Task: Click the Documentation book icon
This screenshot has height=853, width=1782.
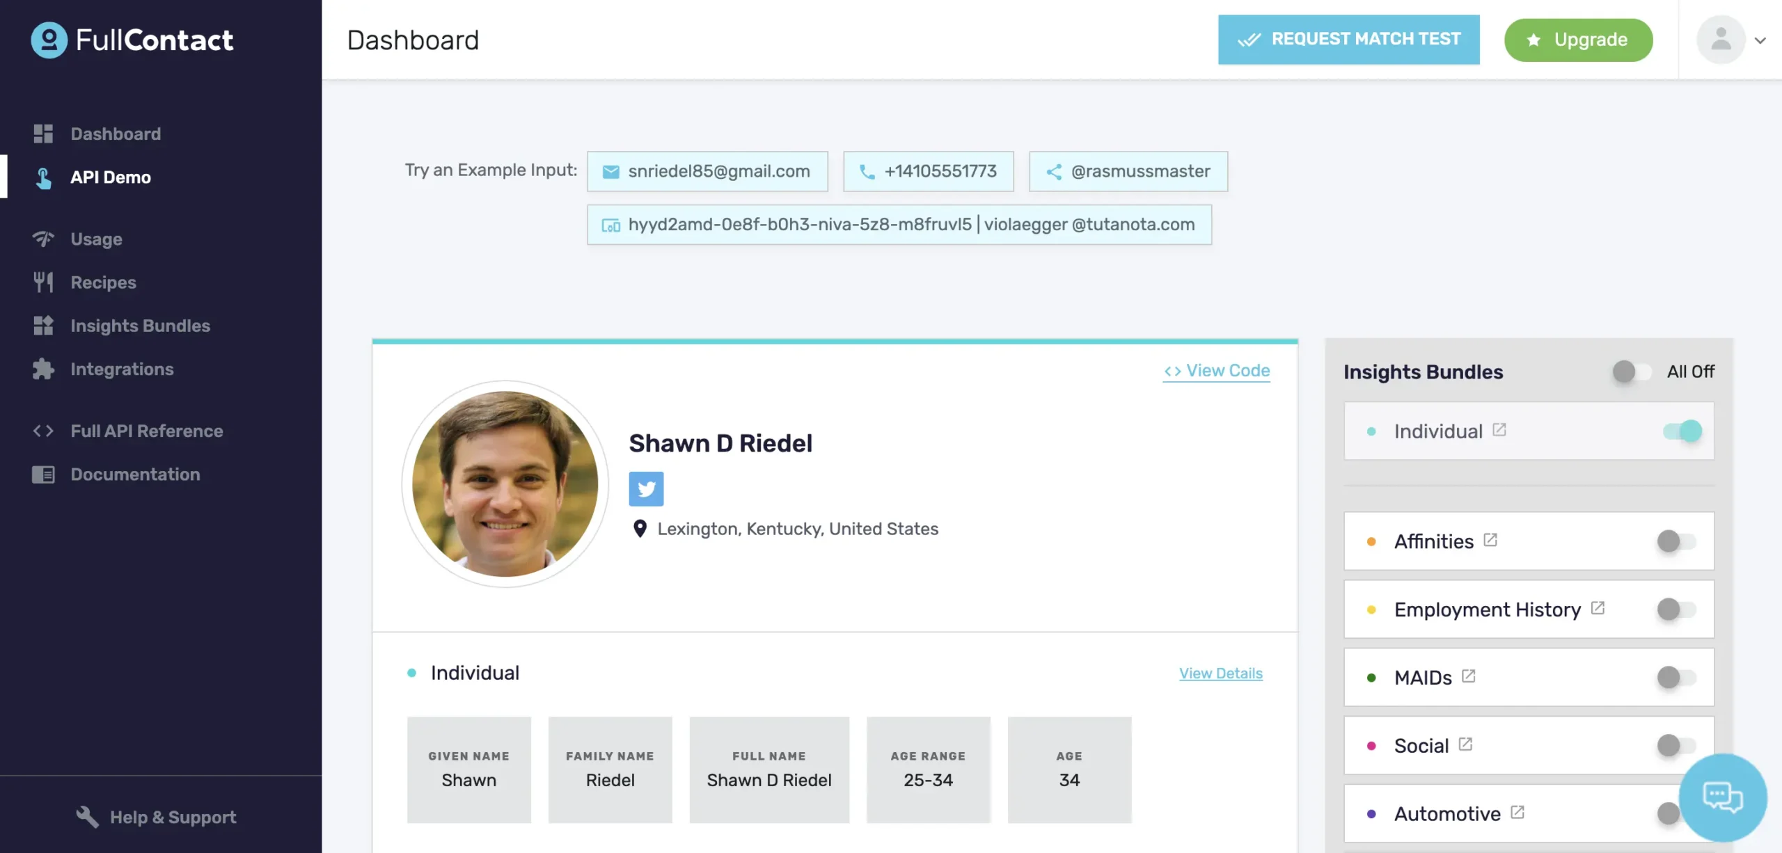Action: click(43, 475)
